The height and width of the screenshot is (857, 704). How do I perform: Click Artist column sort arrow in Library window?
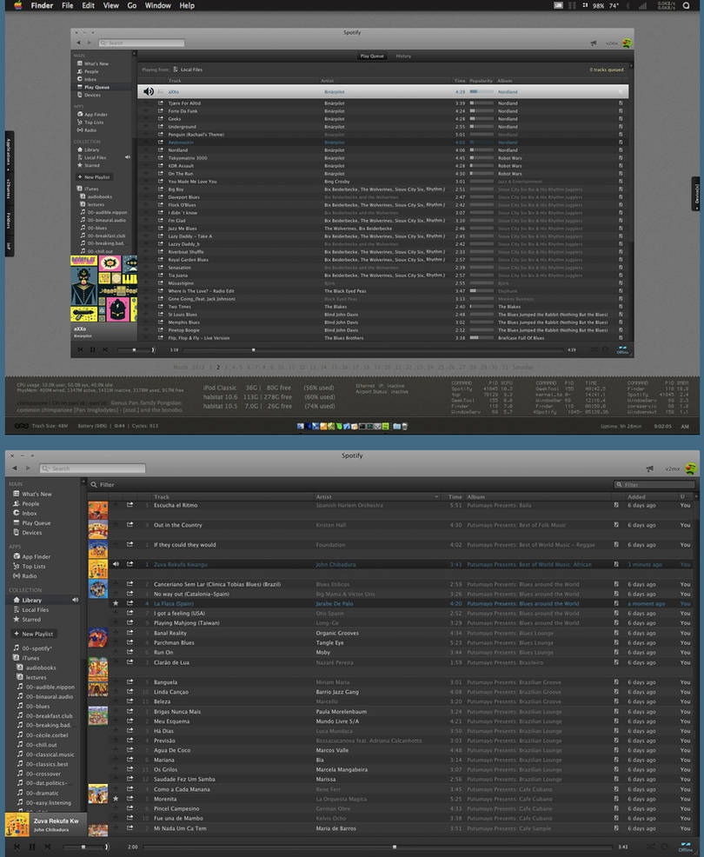click(436, 497)
